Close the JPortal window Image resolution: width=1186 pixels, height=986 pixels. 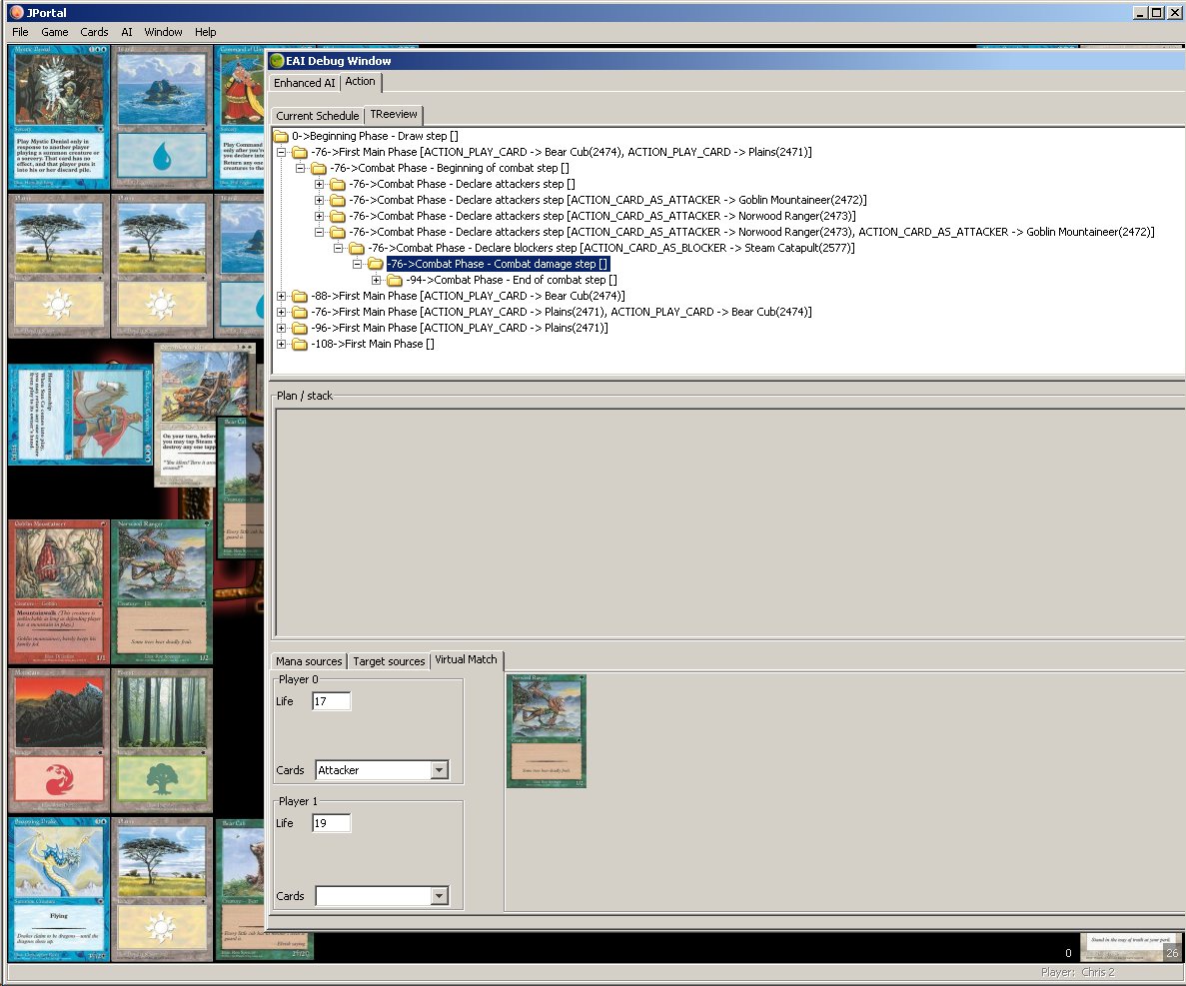pyautogui.click(x=1175, y=12)
